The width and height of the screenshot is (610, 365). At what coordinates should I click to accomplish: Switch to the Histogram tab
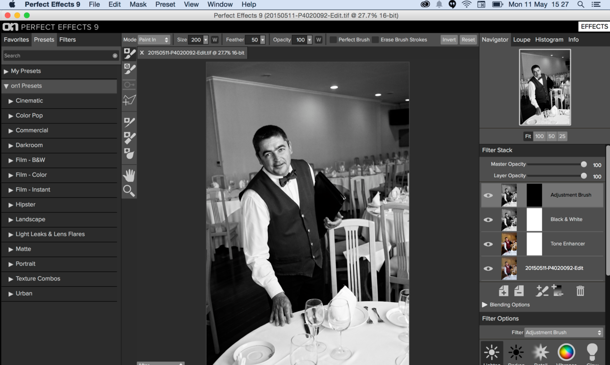(549, 40)
